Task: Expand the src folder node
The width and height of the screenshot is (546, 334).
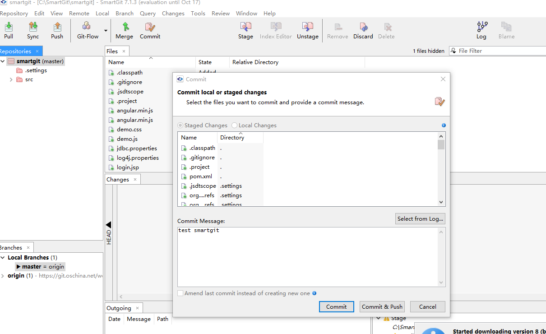Action: (x=11, y=79)
